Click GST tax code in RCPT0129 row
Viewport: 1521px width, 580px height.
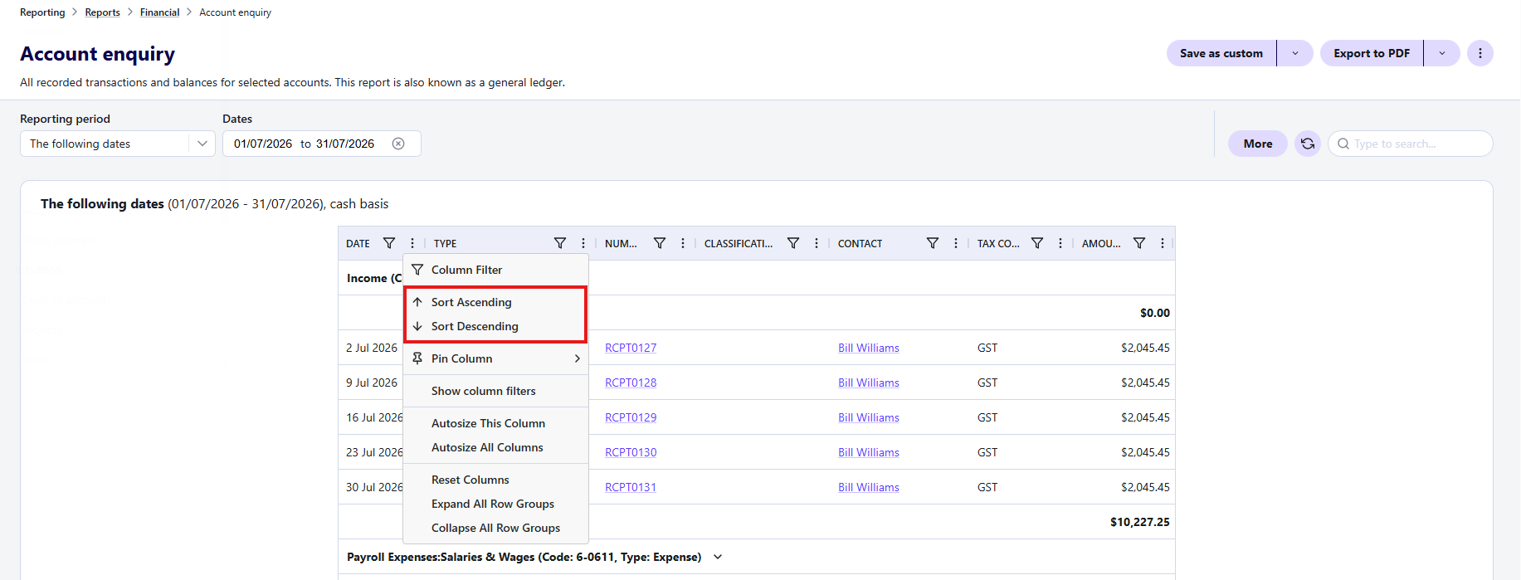click(987, 417)
